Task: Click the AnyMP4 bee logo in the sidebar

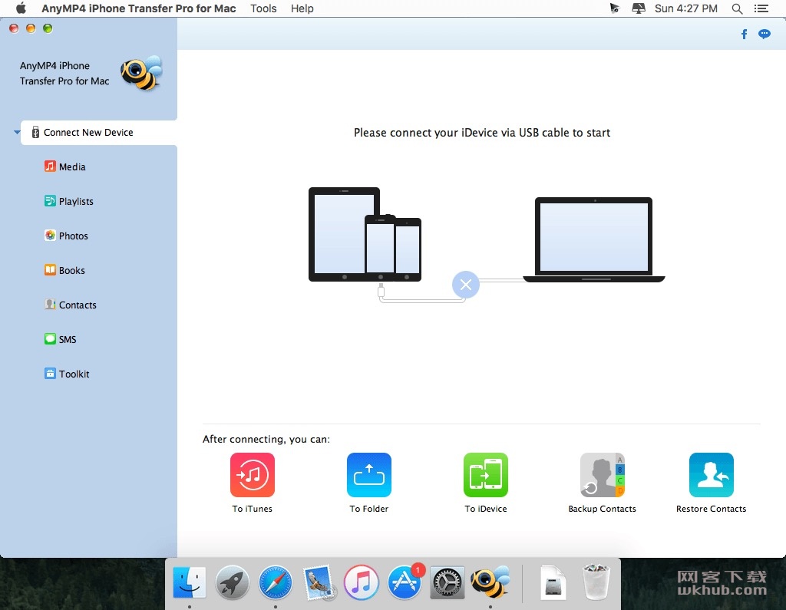Action: click(141, 73)
